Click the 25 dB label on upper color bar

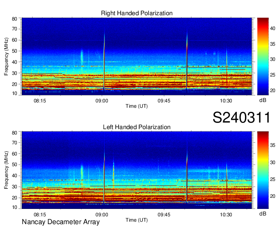[273, 75]
